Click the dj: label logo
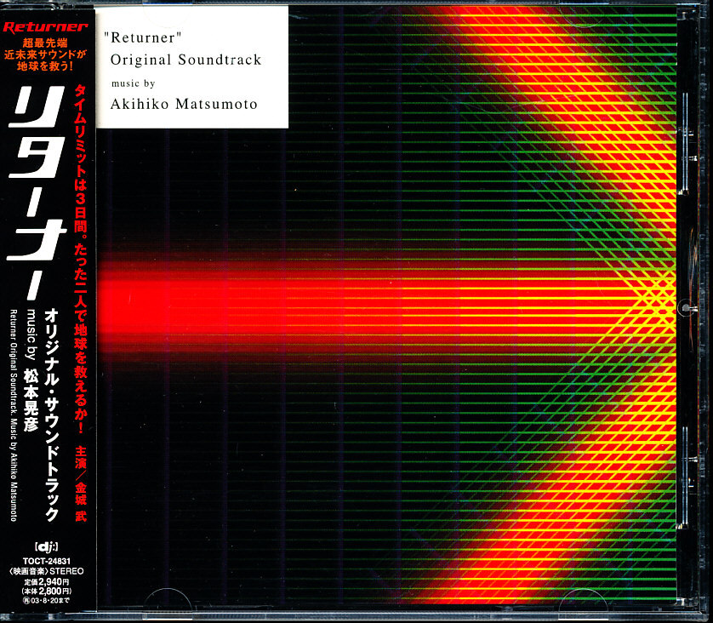Viewport: 713px width, 623px height. (47, 546)
